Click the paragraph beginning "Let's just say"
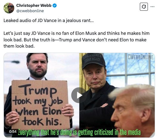The width and height of the screenshot is (158, 139). (76, 40)
